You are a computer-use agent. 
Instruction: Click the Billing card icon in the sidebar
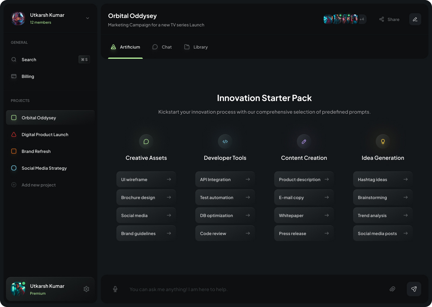[14, 76]
